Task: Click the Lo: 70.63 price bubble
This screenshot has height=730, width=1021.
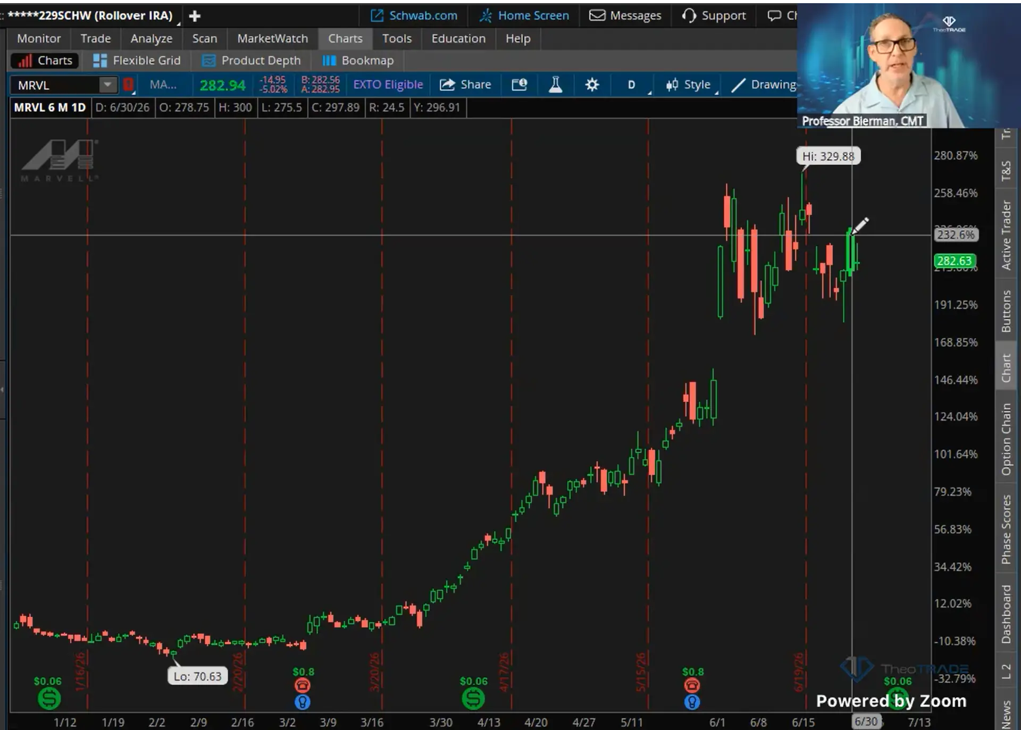Action: click(197, 676)
